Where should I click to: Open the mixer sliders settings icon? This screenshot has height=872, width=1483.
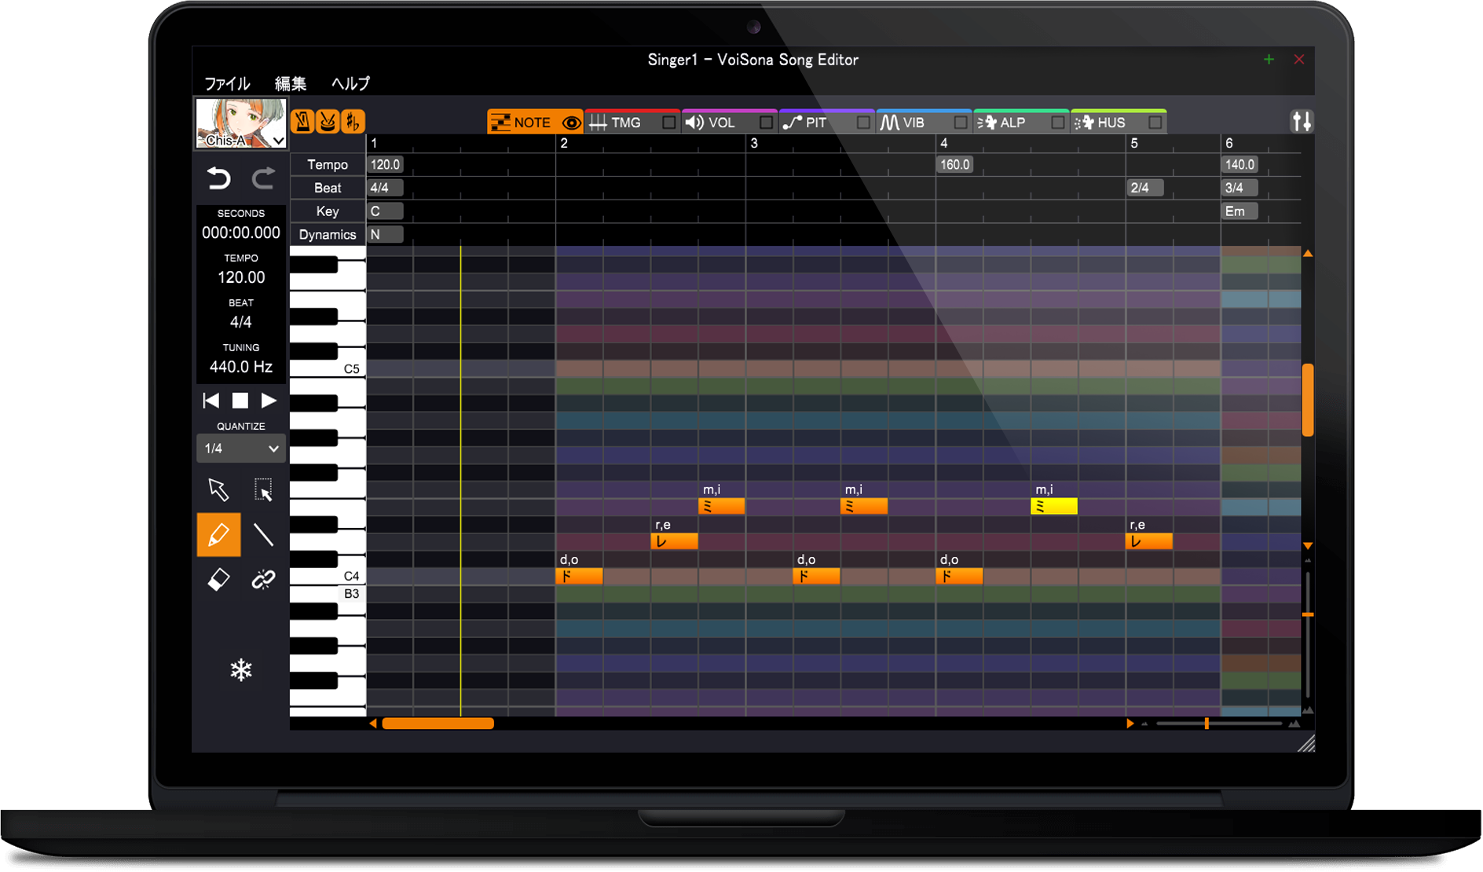pos(1301,122)
